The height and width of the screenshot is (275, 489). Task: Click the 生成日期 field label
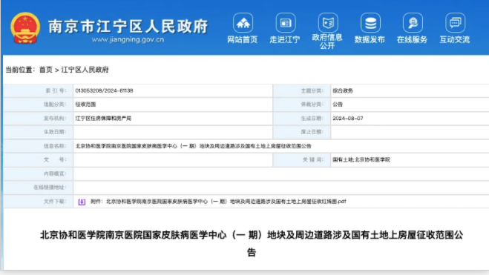click(x=312, y=119)
